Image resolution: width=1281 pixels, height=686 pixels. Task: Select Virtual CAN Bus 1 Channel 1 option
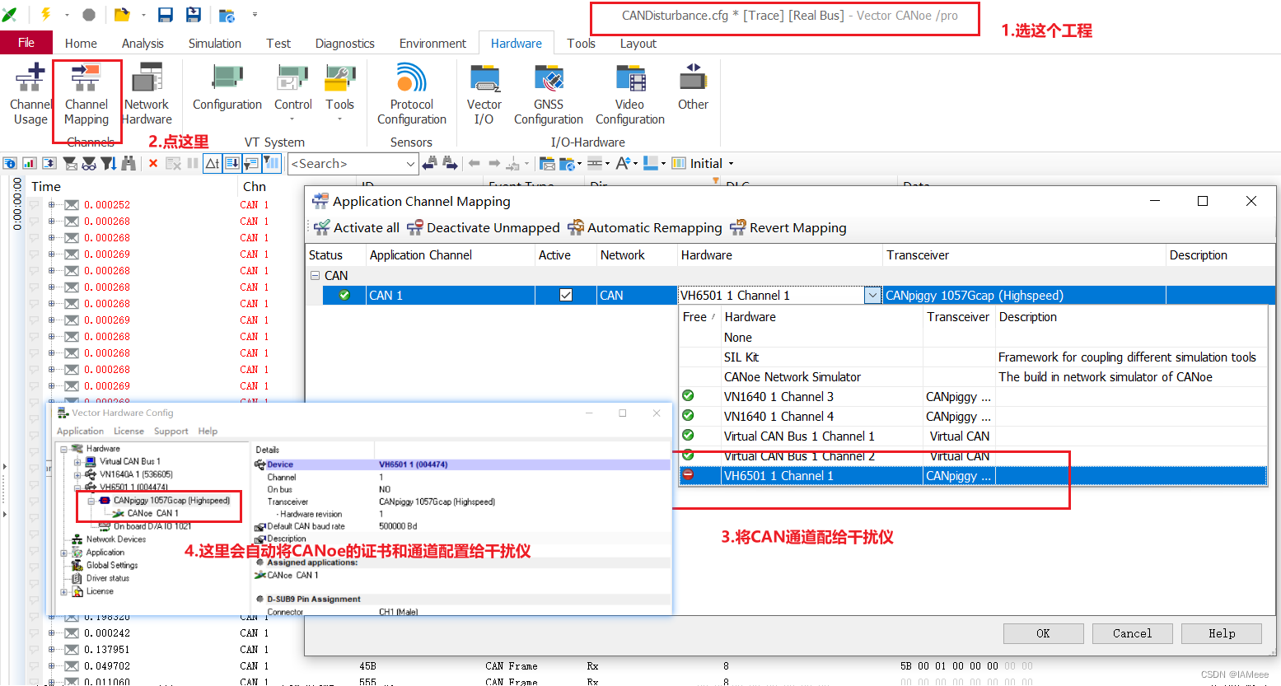[x=973, y=436]
